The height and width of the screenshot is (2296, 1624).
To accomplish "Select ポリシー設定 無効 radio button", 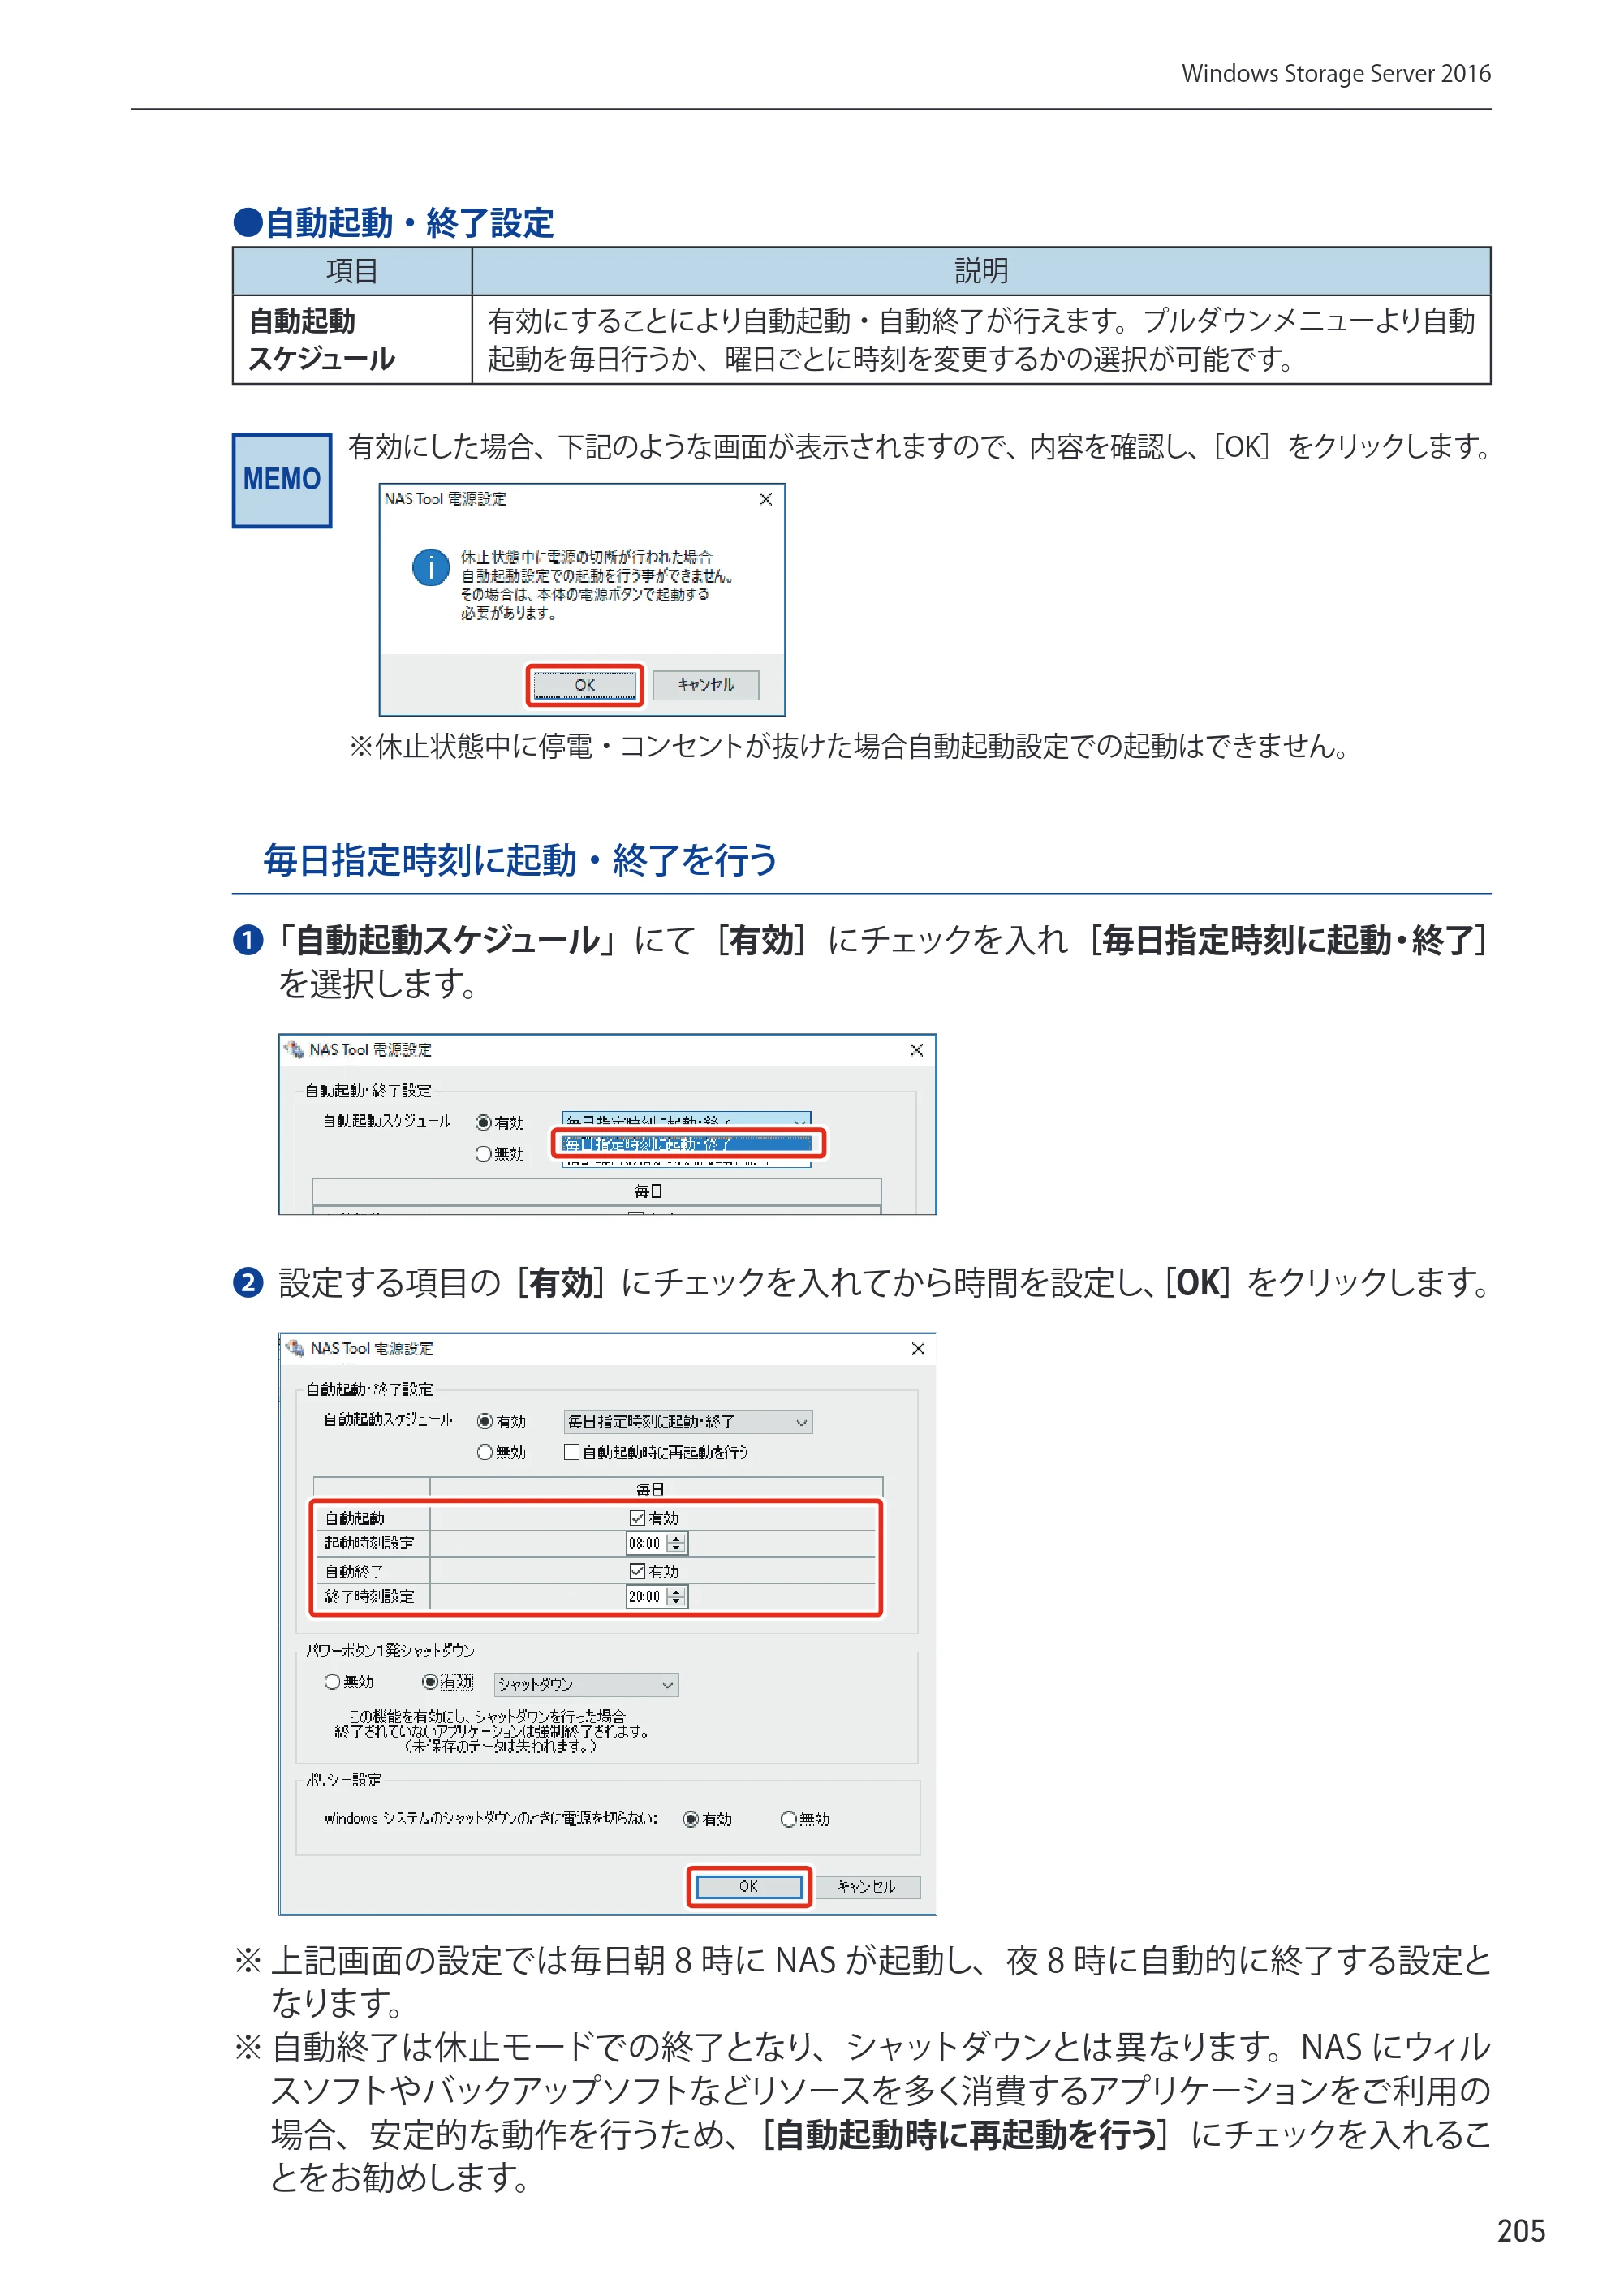I will click(788, 1819).
